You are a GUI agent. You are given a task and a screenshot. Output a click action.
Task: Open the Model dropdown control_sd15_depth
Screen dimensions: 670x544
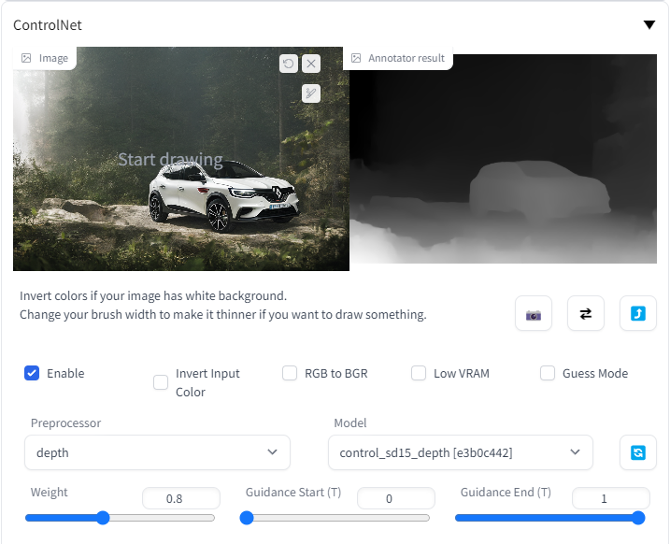(x=460, y=452)
